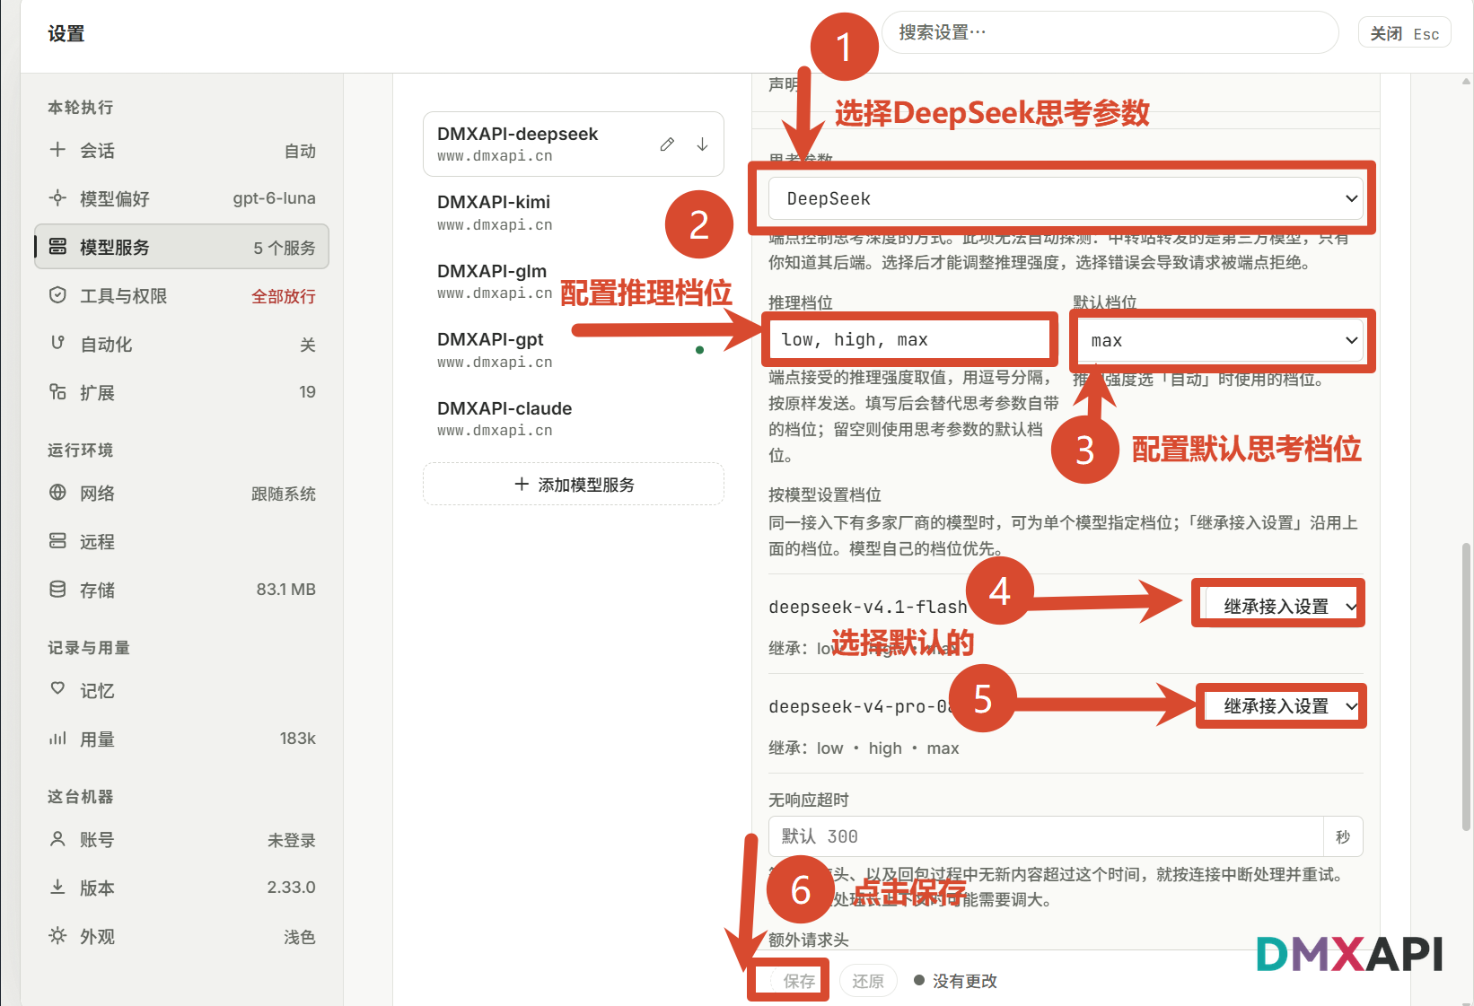
Task: Click 添加模型服务 button
Action: (x=574, y=485)
